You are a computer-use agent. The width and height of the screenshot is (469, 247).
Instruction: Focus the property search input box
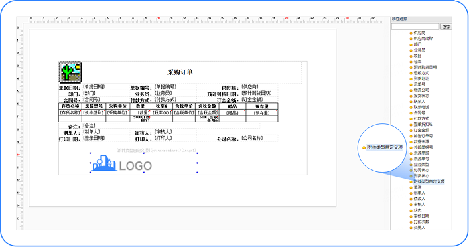pos(415,27)
